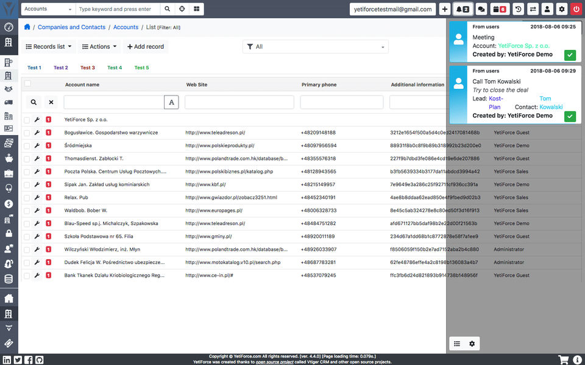This screenshot has height=365, width=585.
Task: Open the module grid menu icon
Action: click(x=197, y=9)
